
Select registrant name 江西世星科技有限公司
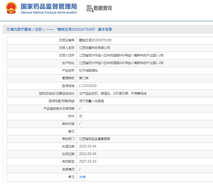(95, 48)
